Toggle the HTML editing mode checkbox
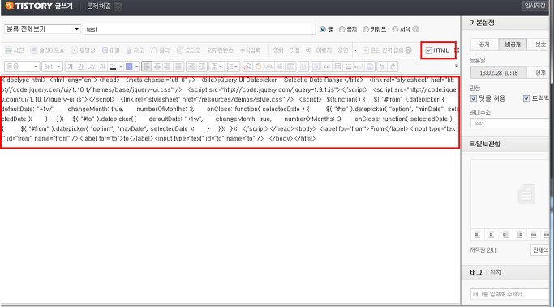Image resolution: width=554 pixels, height=307 pixels. pos(428,50)
